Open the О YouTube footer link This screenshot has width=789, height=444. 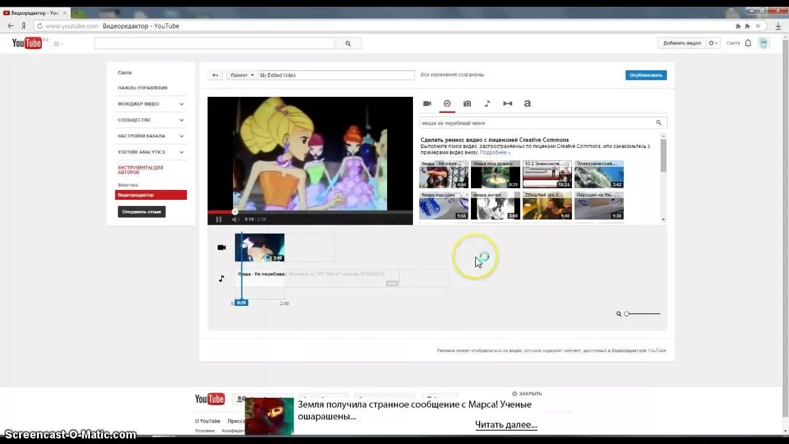point(208,421)
